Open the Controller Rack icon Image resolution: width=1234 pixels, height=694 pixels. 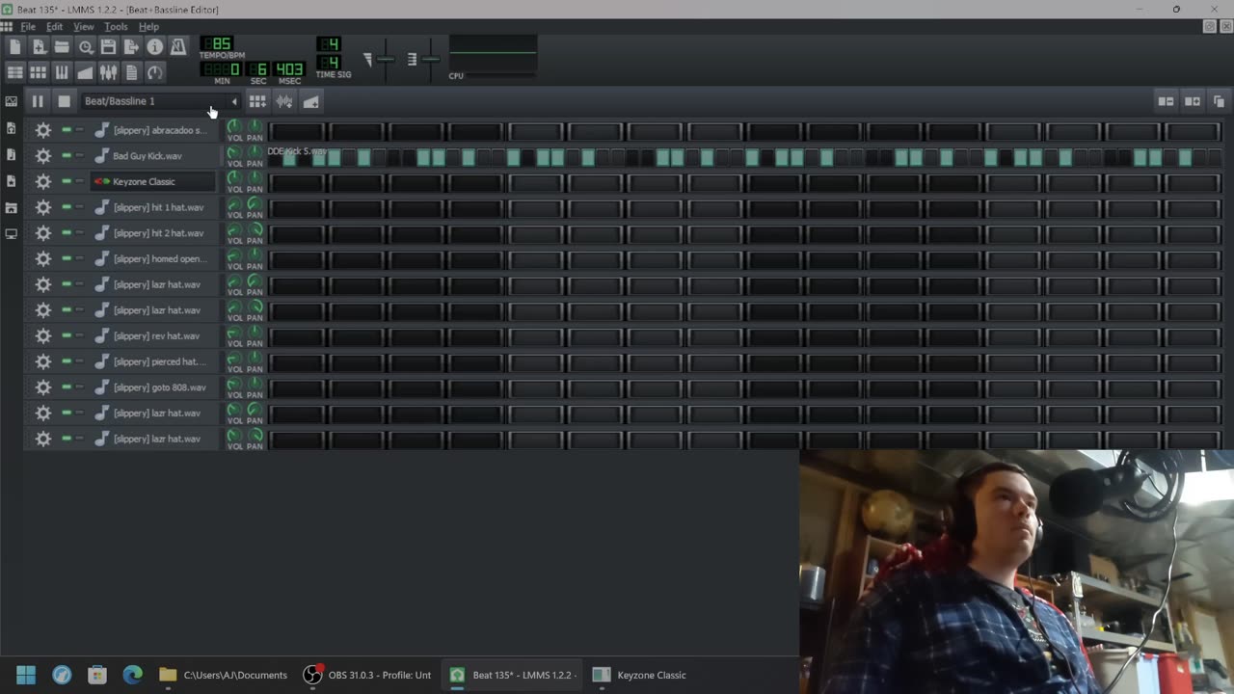pos(154,72)
